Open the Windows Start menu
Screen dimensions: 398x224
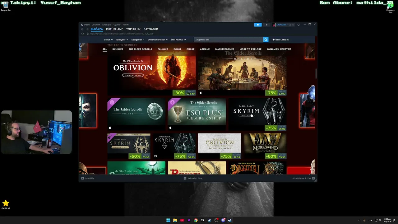point(168,220)
